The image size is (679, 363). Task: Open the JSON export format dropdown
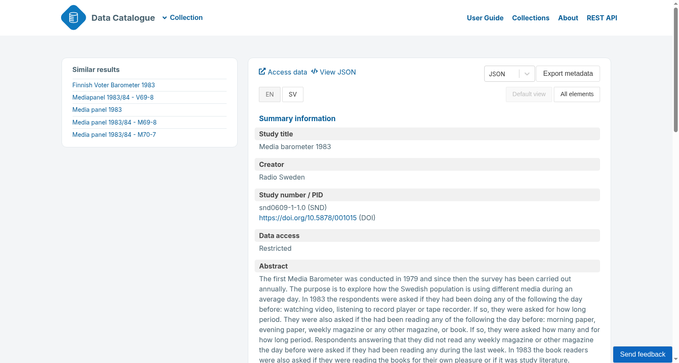click(509, 74)
